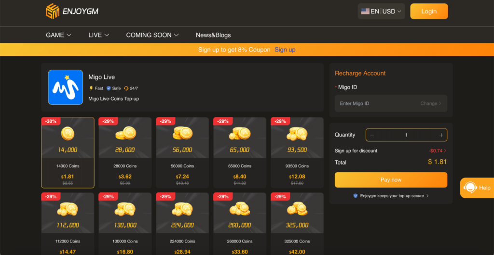Click the 56,000 coins pile icon
This screenshot has width=494, height=255.
(x=182, y=133)
